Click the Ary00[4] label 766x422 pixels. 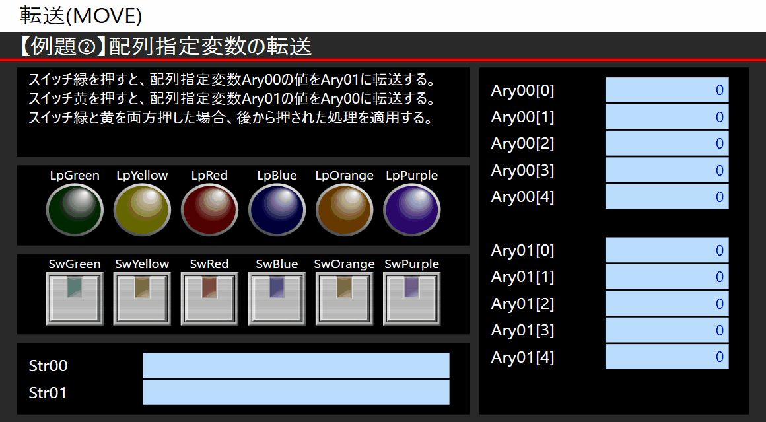pyautogui.click(x=523, y=197)
